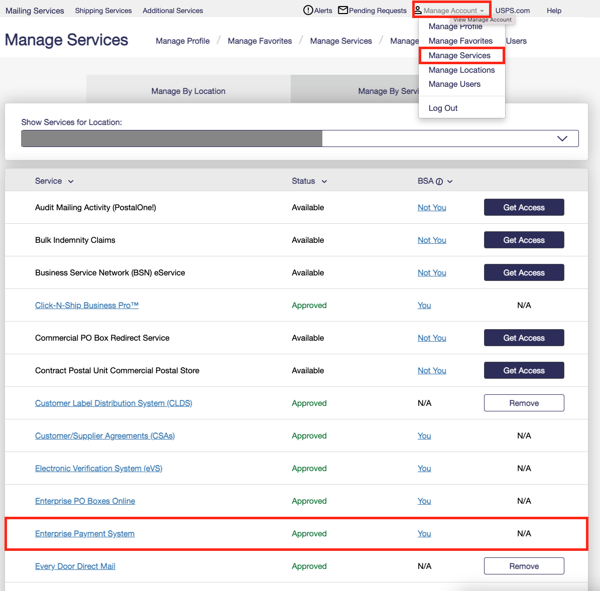Open Enterprise PO Boxes Online link
The height and width of the screenshot is (591, 600).
pos(85,501)
